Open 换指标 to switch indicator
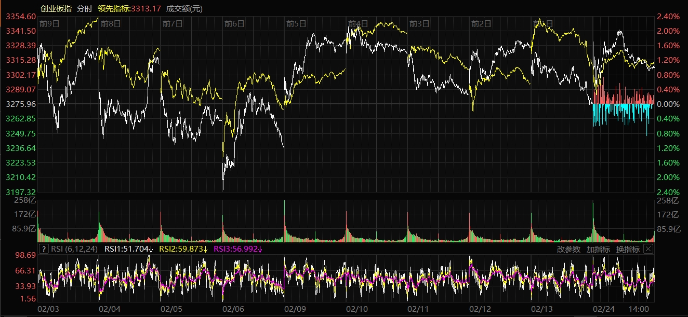This screenshot has width=688, height=317. (x=628, y=249)
